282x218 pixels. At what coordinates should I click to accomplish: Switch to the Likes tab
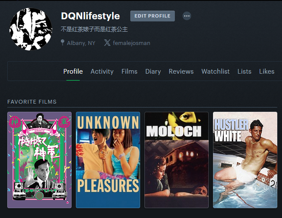[x=267, y=72]
